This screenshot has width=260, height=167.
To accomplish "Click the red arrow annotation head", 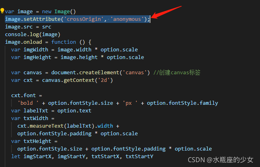I will point(155,18).
